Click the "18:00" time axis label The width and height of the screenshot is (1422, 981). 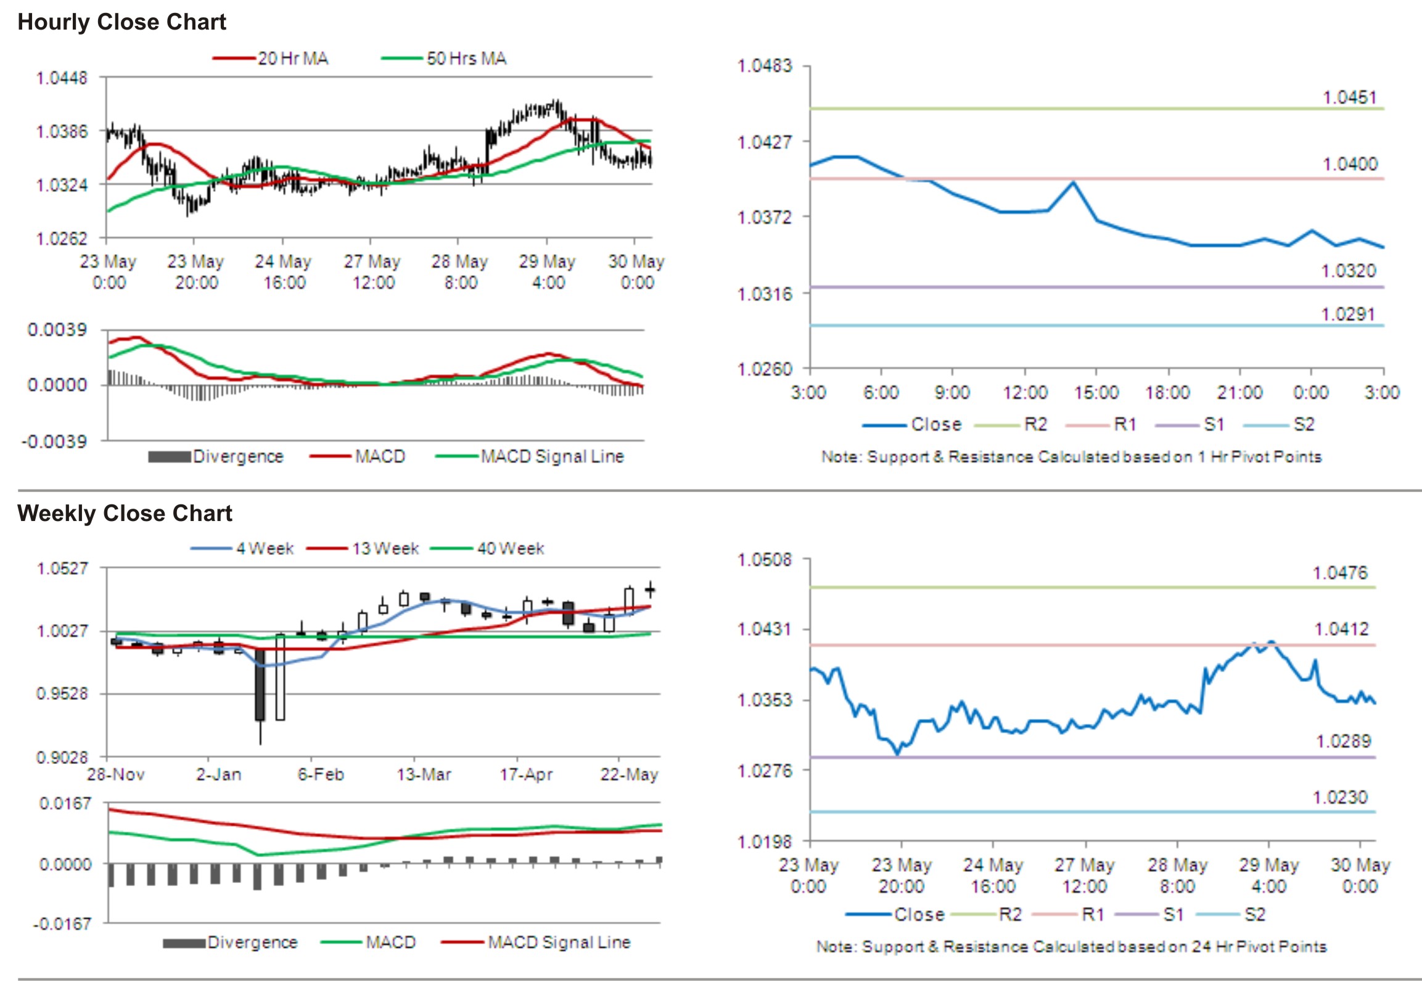tap(1168, 392)
